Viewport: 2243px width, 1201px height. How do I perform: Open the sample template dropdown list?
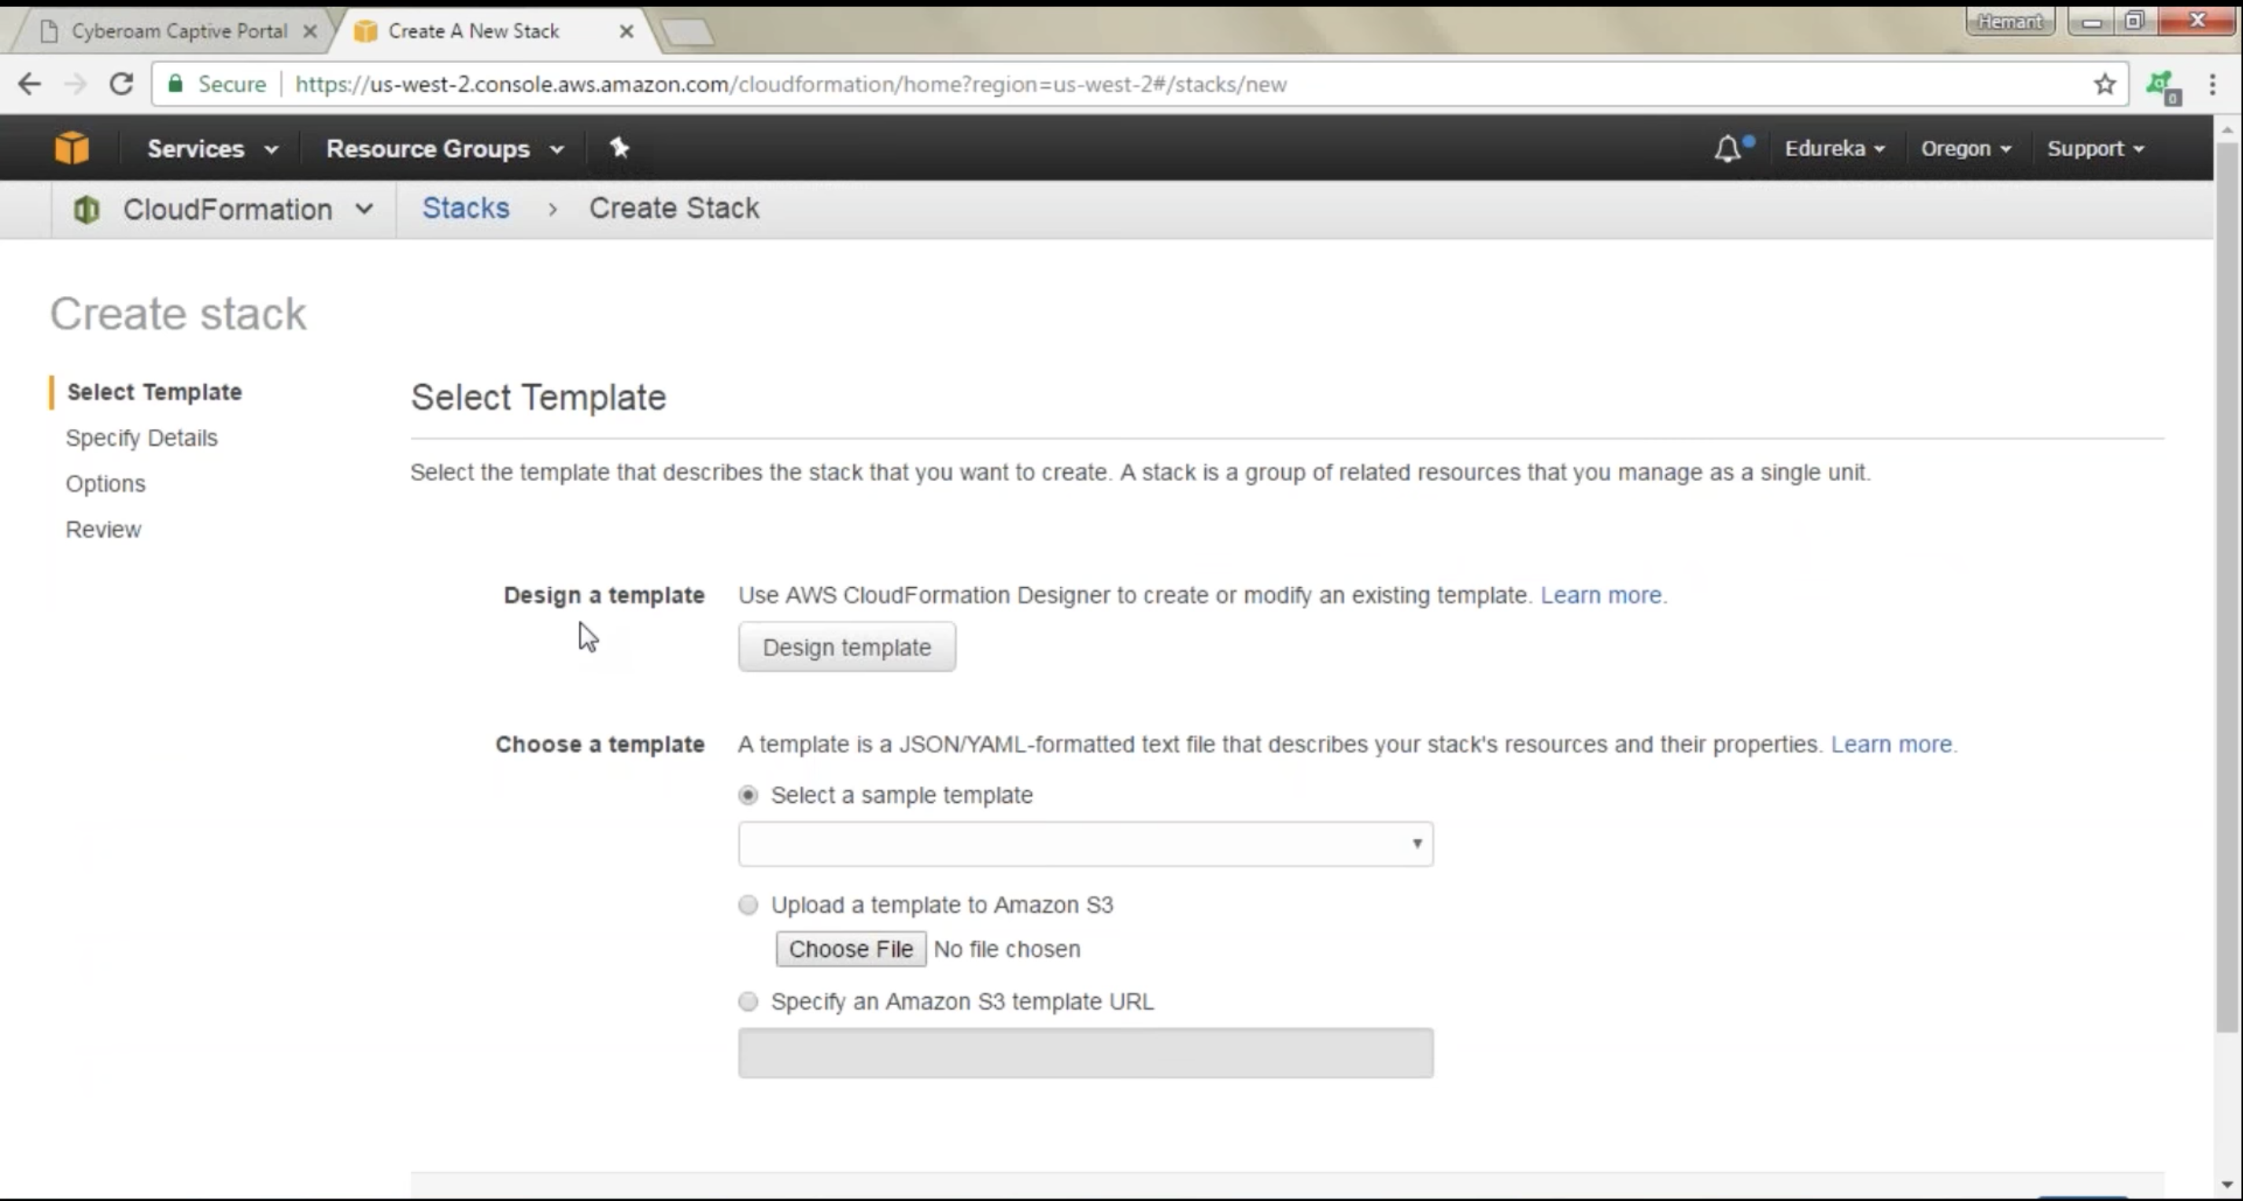point(1085,844)
